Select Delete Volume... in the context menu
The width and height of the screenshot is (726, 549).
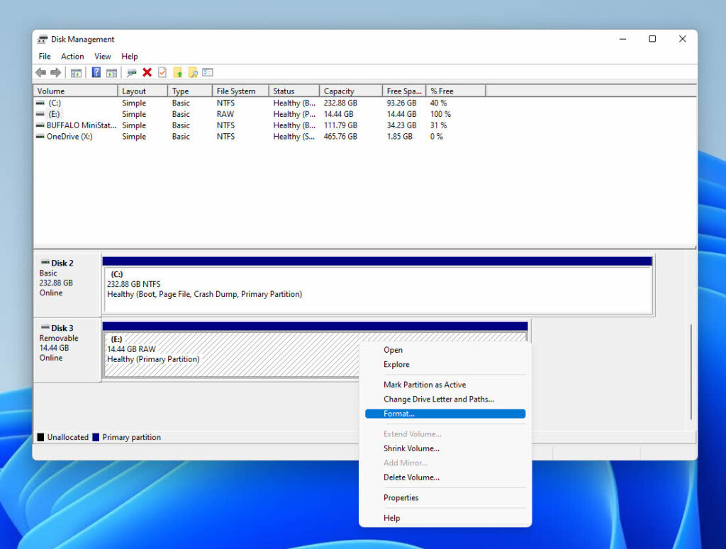pyautogui.click(x=411, y=477)
